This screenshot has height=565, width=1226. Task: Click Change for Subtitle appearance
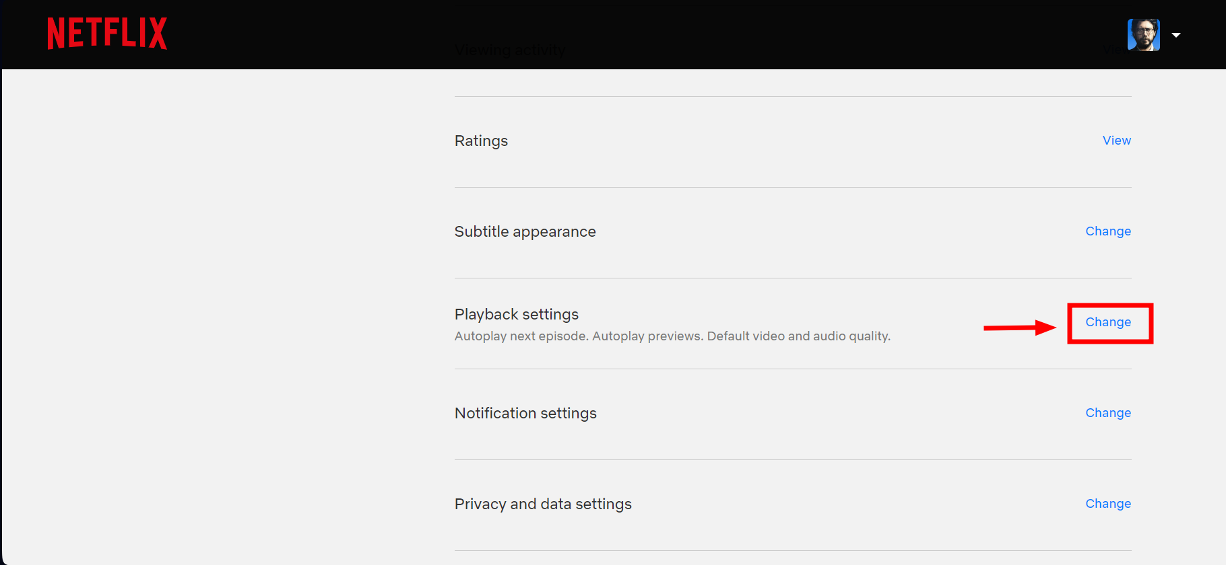pos(1107,231)
